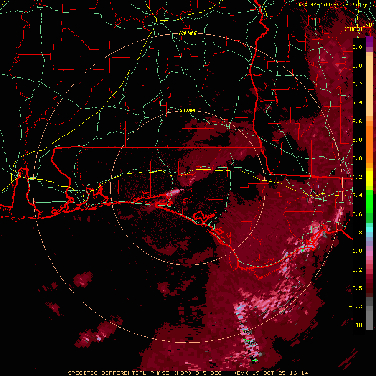Screen dimensions: 376x376
Task: Click the 2.6 value on the color scale
Action: click(357, 214)
